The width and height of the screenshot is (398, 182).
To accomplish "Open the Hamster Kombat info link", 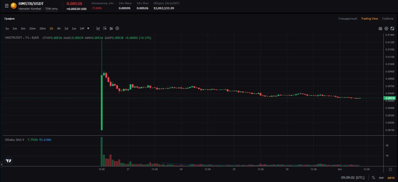I will pyautogui.click(x=30, y=9).
